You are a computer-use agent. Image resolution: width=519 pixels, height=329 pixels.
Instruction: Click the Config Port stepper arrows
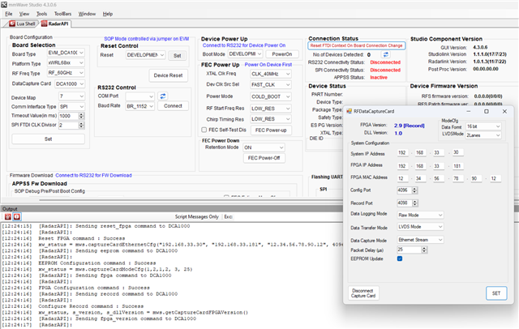[414, 190]
